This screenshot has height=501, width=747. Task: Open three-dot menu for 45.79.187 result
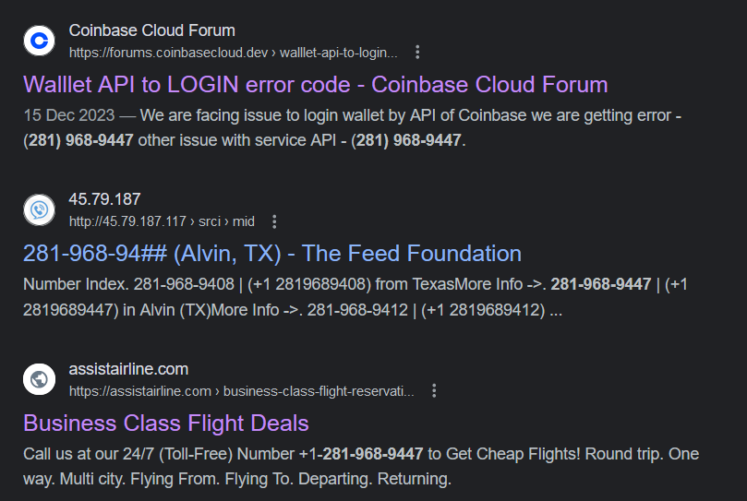[x=274, y=221]
